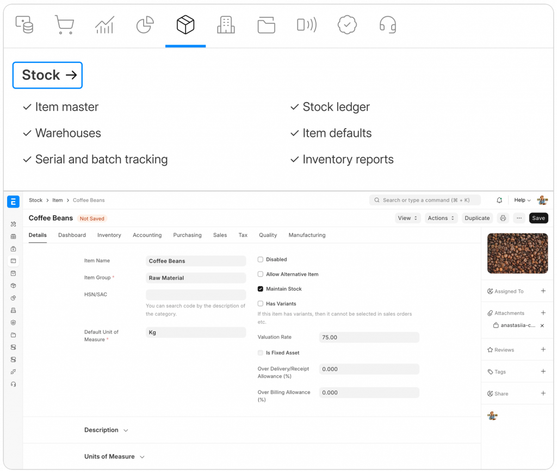Open the Manufacturing tab
The width and height of the screenshot is (557, 472).
(x=307, y=235)
